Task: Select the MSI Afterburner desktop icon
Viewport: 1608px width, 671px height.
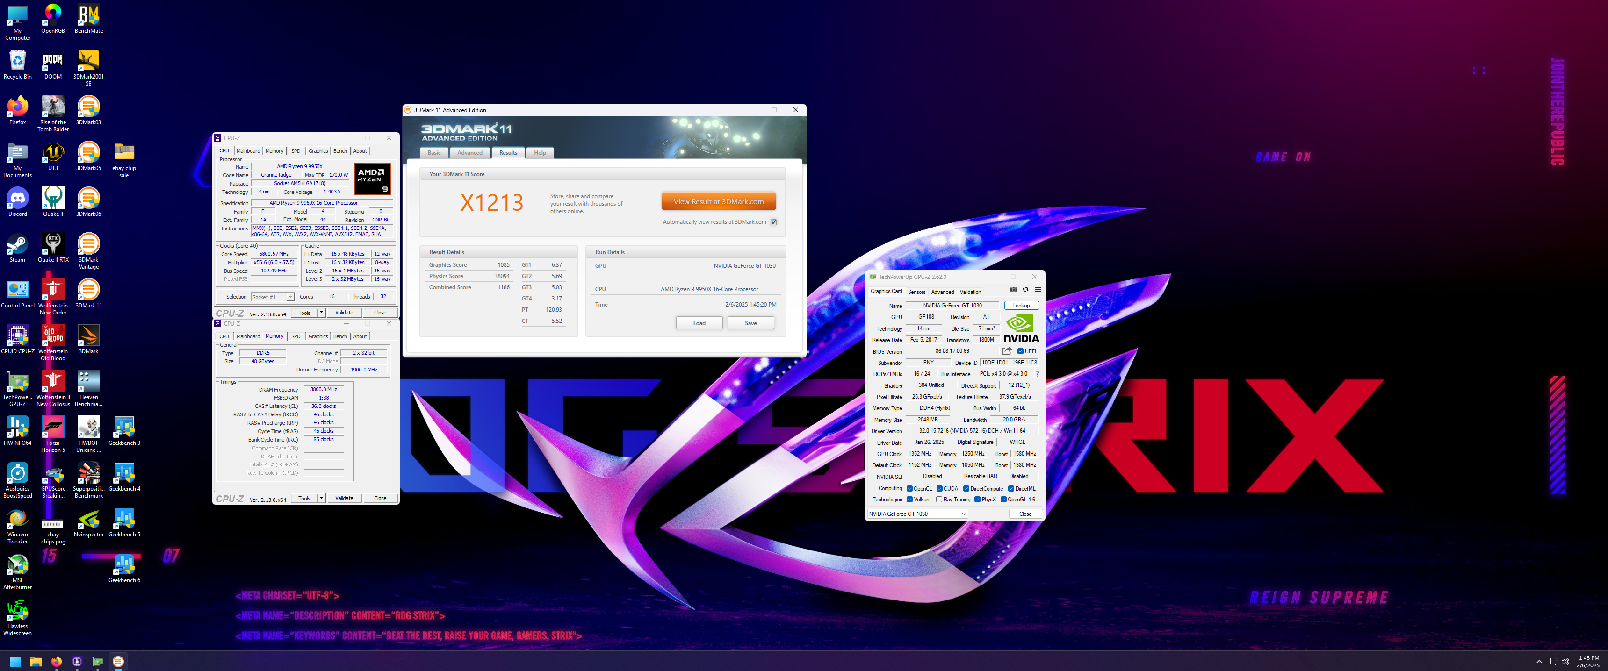Action: pyautogui.click(x=17, y=571)
